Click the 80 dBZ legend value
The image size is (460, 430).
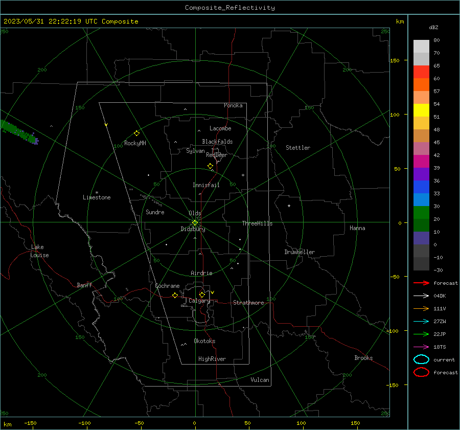(436, 40)
